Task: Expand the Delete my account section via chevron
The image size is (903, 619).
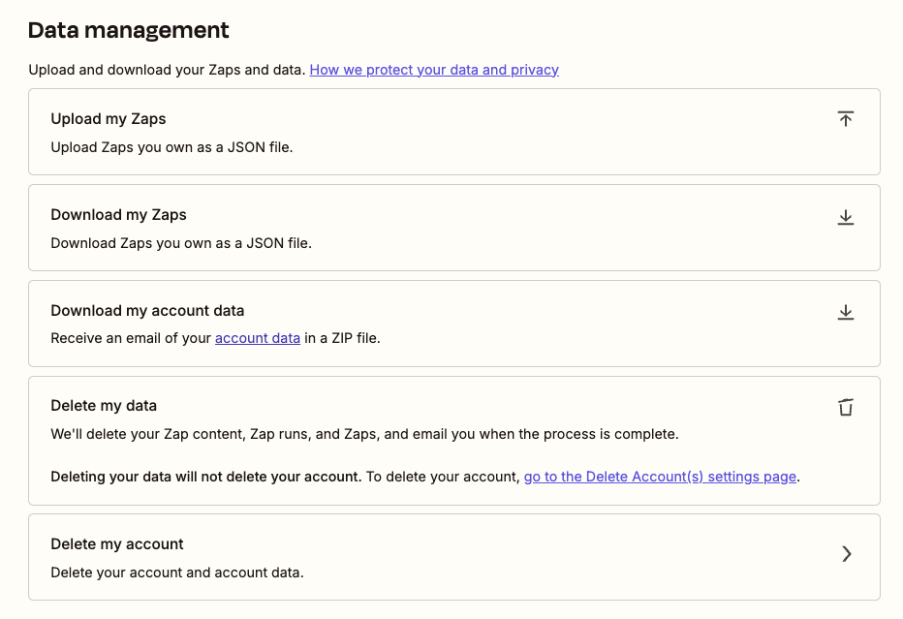Action: pos(846,554)
